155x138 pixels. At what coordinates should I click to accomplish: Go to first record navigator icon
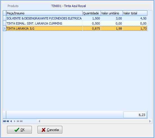[4, 121]
